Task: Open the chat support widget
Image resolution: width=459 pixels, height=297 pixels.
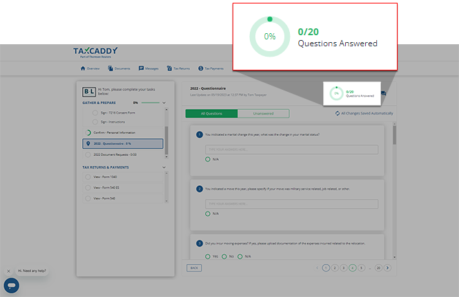Action: pyautogui.click(x=12, y=285)
